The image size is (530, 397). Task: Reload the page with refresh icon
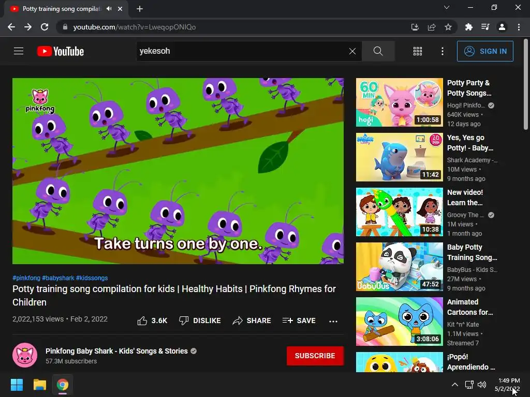point(45,27)
